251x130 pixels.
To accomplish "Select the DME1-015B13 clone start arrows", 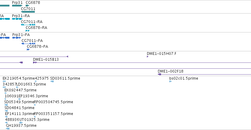I will (x=35, y=62).
